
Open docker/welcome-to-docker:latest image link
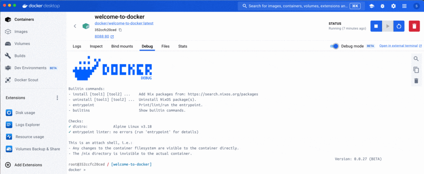[124, 24]
